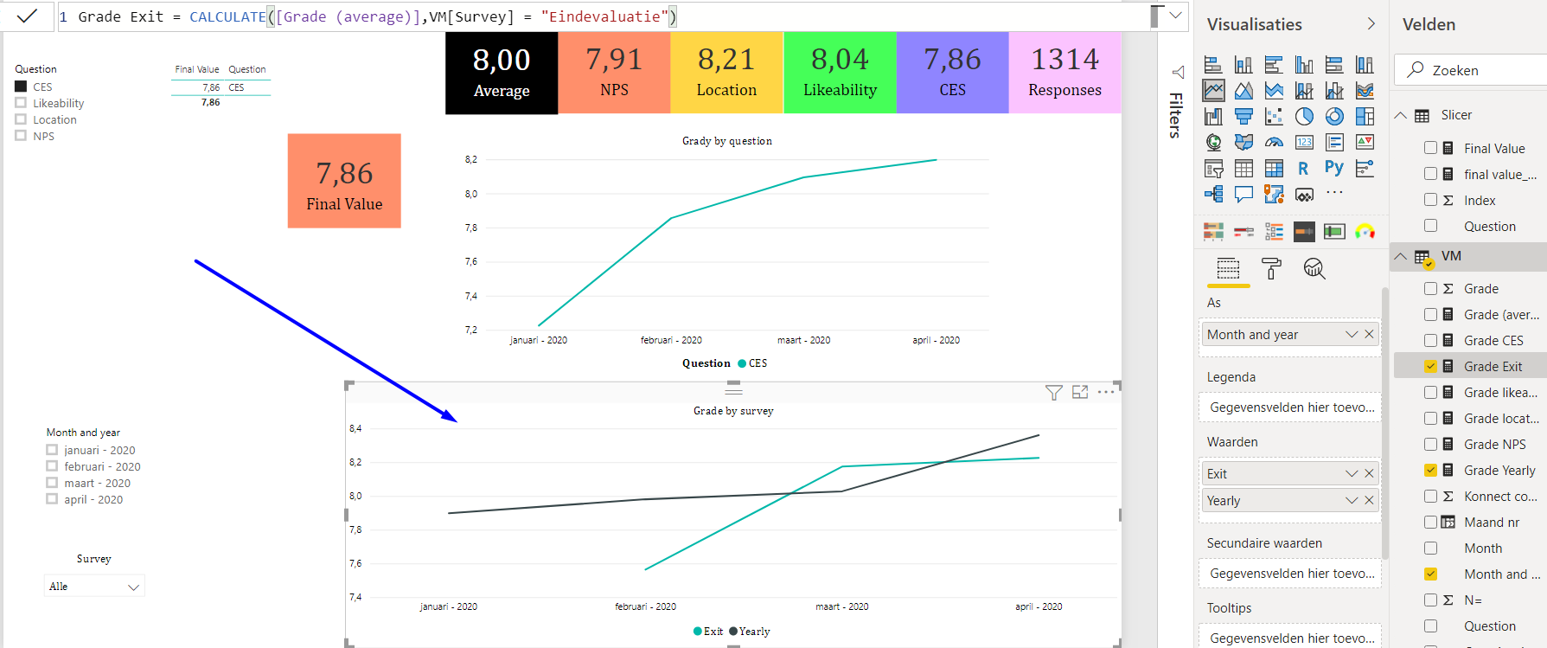Choose the scatter chart visual
Viewport: 1547px width, 648px height.
[x=1274, y=116]
